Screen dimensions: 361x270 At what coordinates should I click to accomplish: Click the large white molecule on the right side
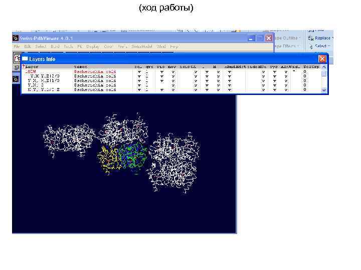pyautogui.click(x=174, y=162)
